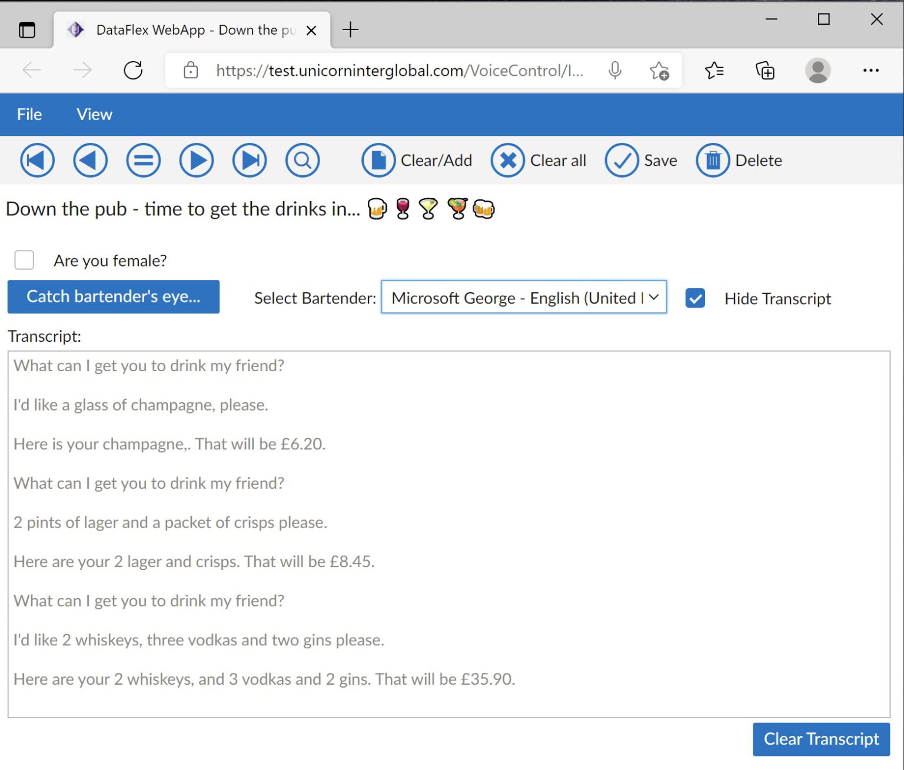Go to the previous record
This screenshot has height=770, width=904.
tap(90, 160)
